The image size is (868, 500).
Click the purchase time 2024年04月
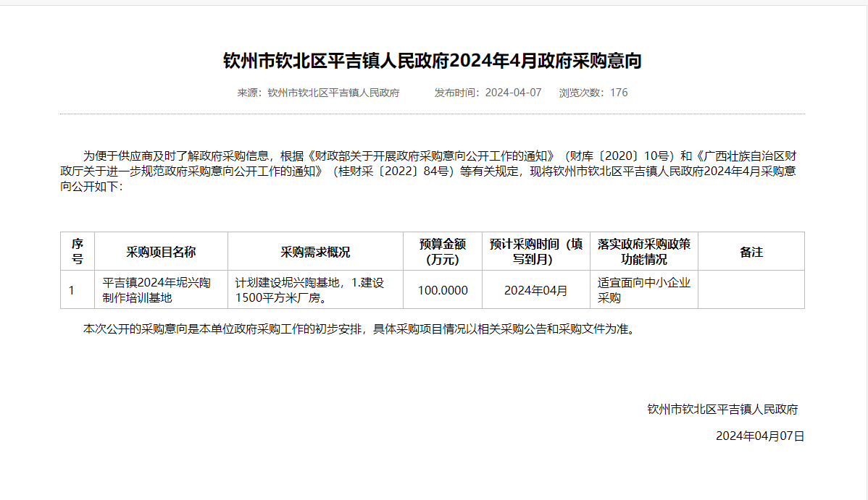pos(536,290)
